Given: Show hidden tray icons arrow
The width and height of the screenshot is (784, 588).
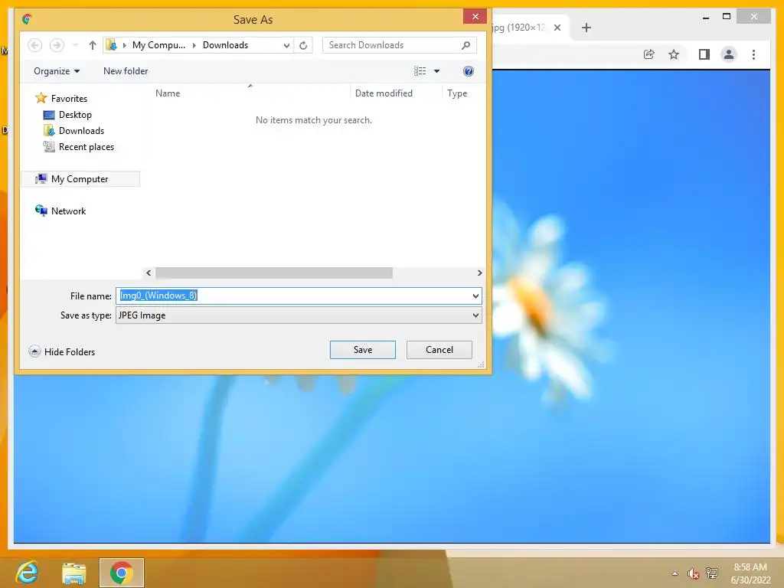Looking at the screenshot, I should point(675,573).
